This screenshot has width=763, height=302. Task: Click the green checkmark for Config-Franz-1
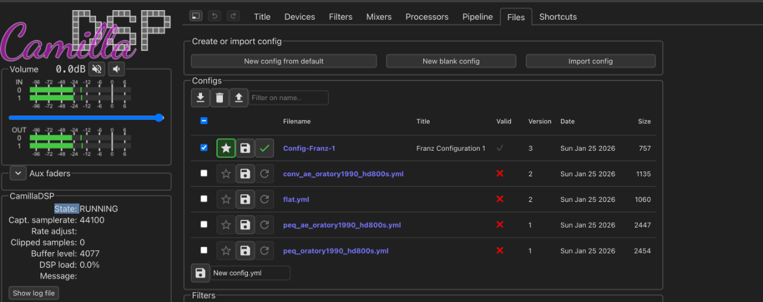(x=264, y=148)
